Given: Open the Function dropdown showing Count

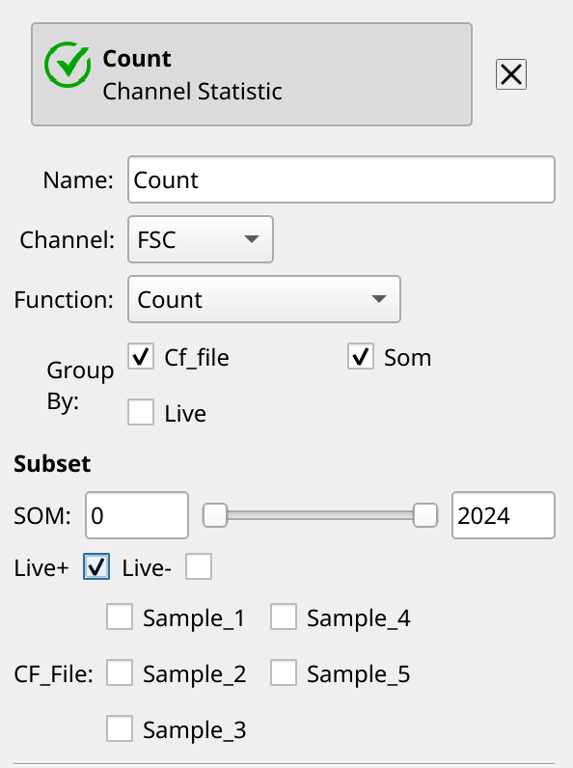Looking at the screenshot, I should (264, 299).
